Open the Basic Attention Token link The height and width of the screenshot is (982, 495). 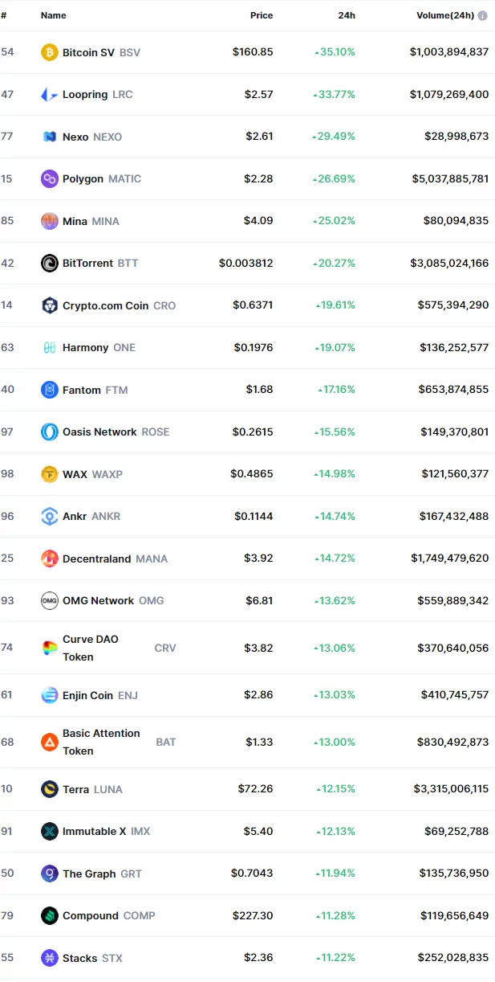101,742
